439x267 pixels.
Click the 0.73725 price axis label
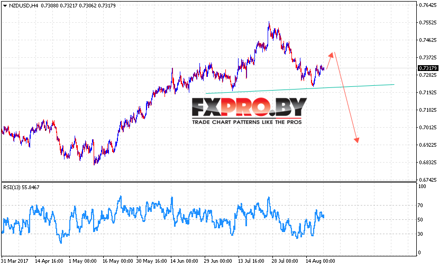pyautogui.click(x=427, y=58)
